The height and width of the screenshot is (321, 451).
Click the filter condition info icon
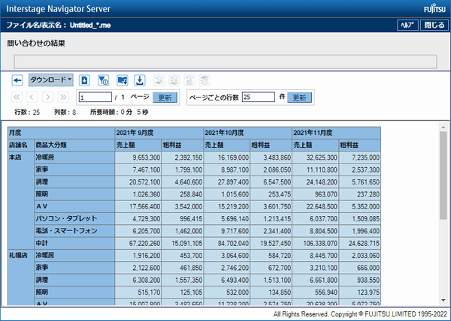point(103,80)
